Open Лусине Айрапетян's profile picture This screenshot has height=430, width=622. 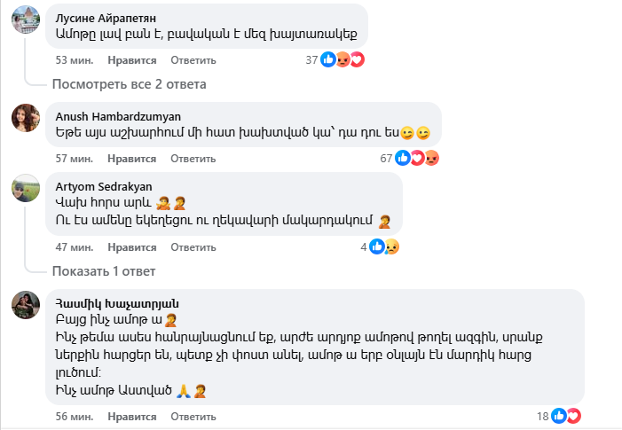click(x=25, y=19)
